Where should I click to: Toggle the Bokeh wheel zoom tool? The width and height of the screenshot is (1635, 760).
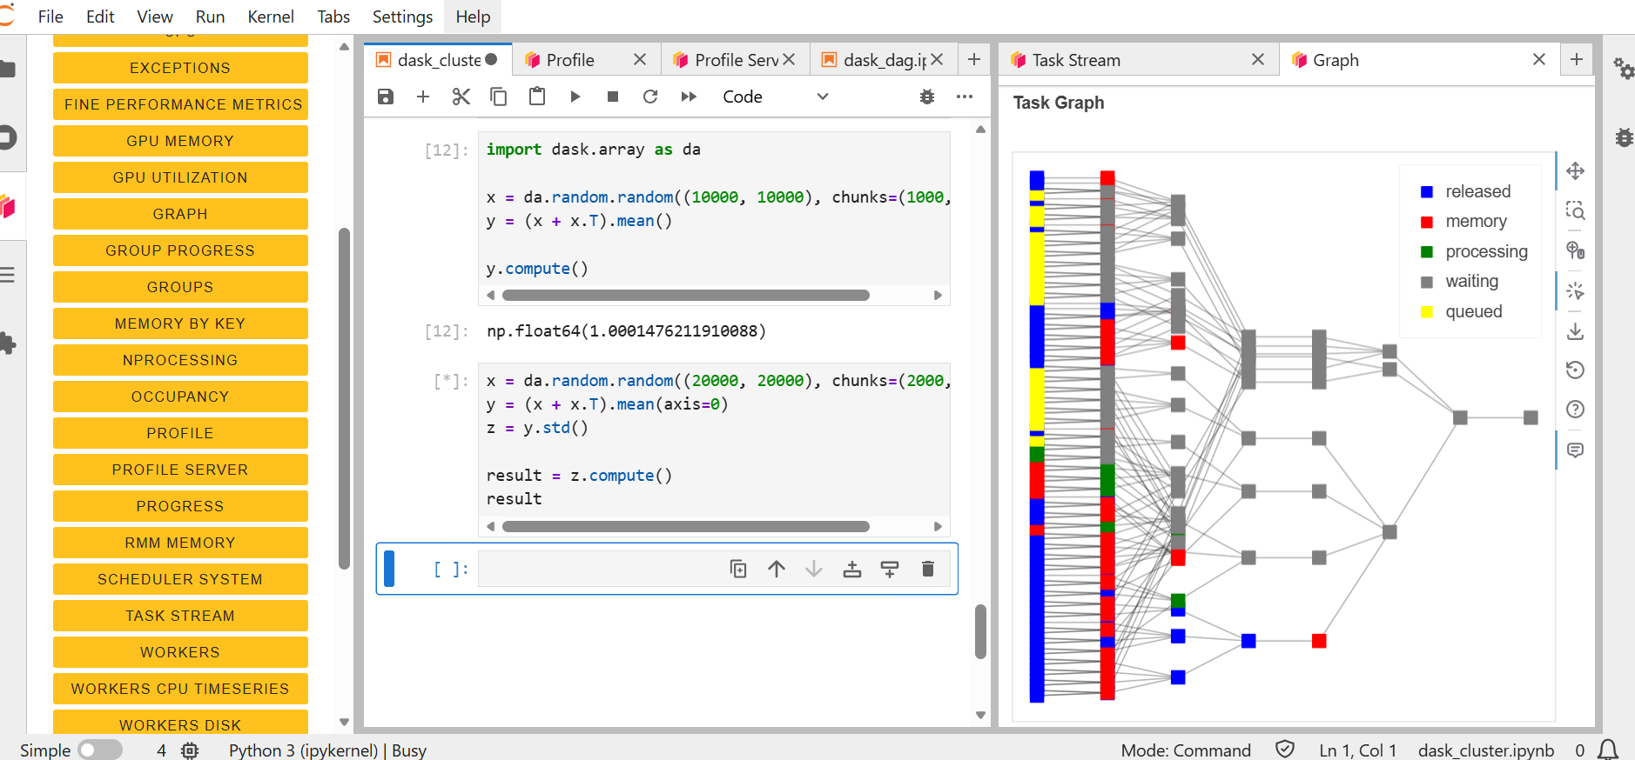[x=1575, y=250]
